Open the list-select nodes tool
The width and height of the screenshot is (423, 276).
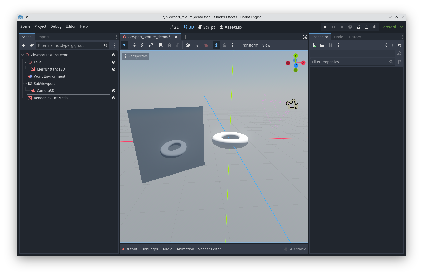(x=161, y=45)
